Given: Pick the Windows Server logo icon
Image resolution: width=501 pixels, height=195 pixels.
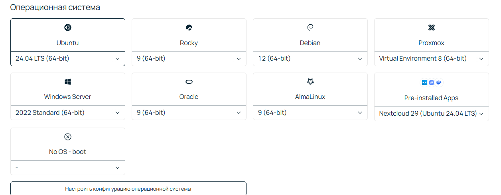Looking at the screenshot, I should pyautogui.click(x=68, y=82).
